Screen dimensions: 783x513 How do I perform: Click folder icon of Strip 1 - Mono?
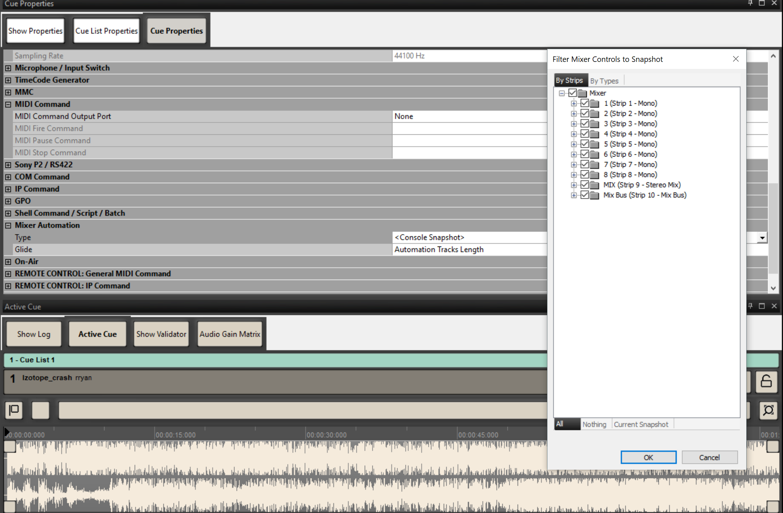[594, 103]
